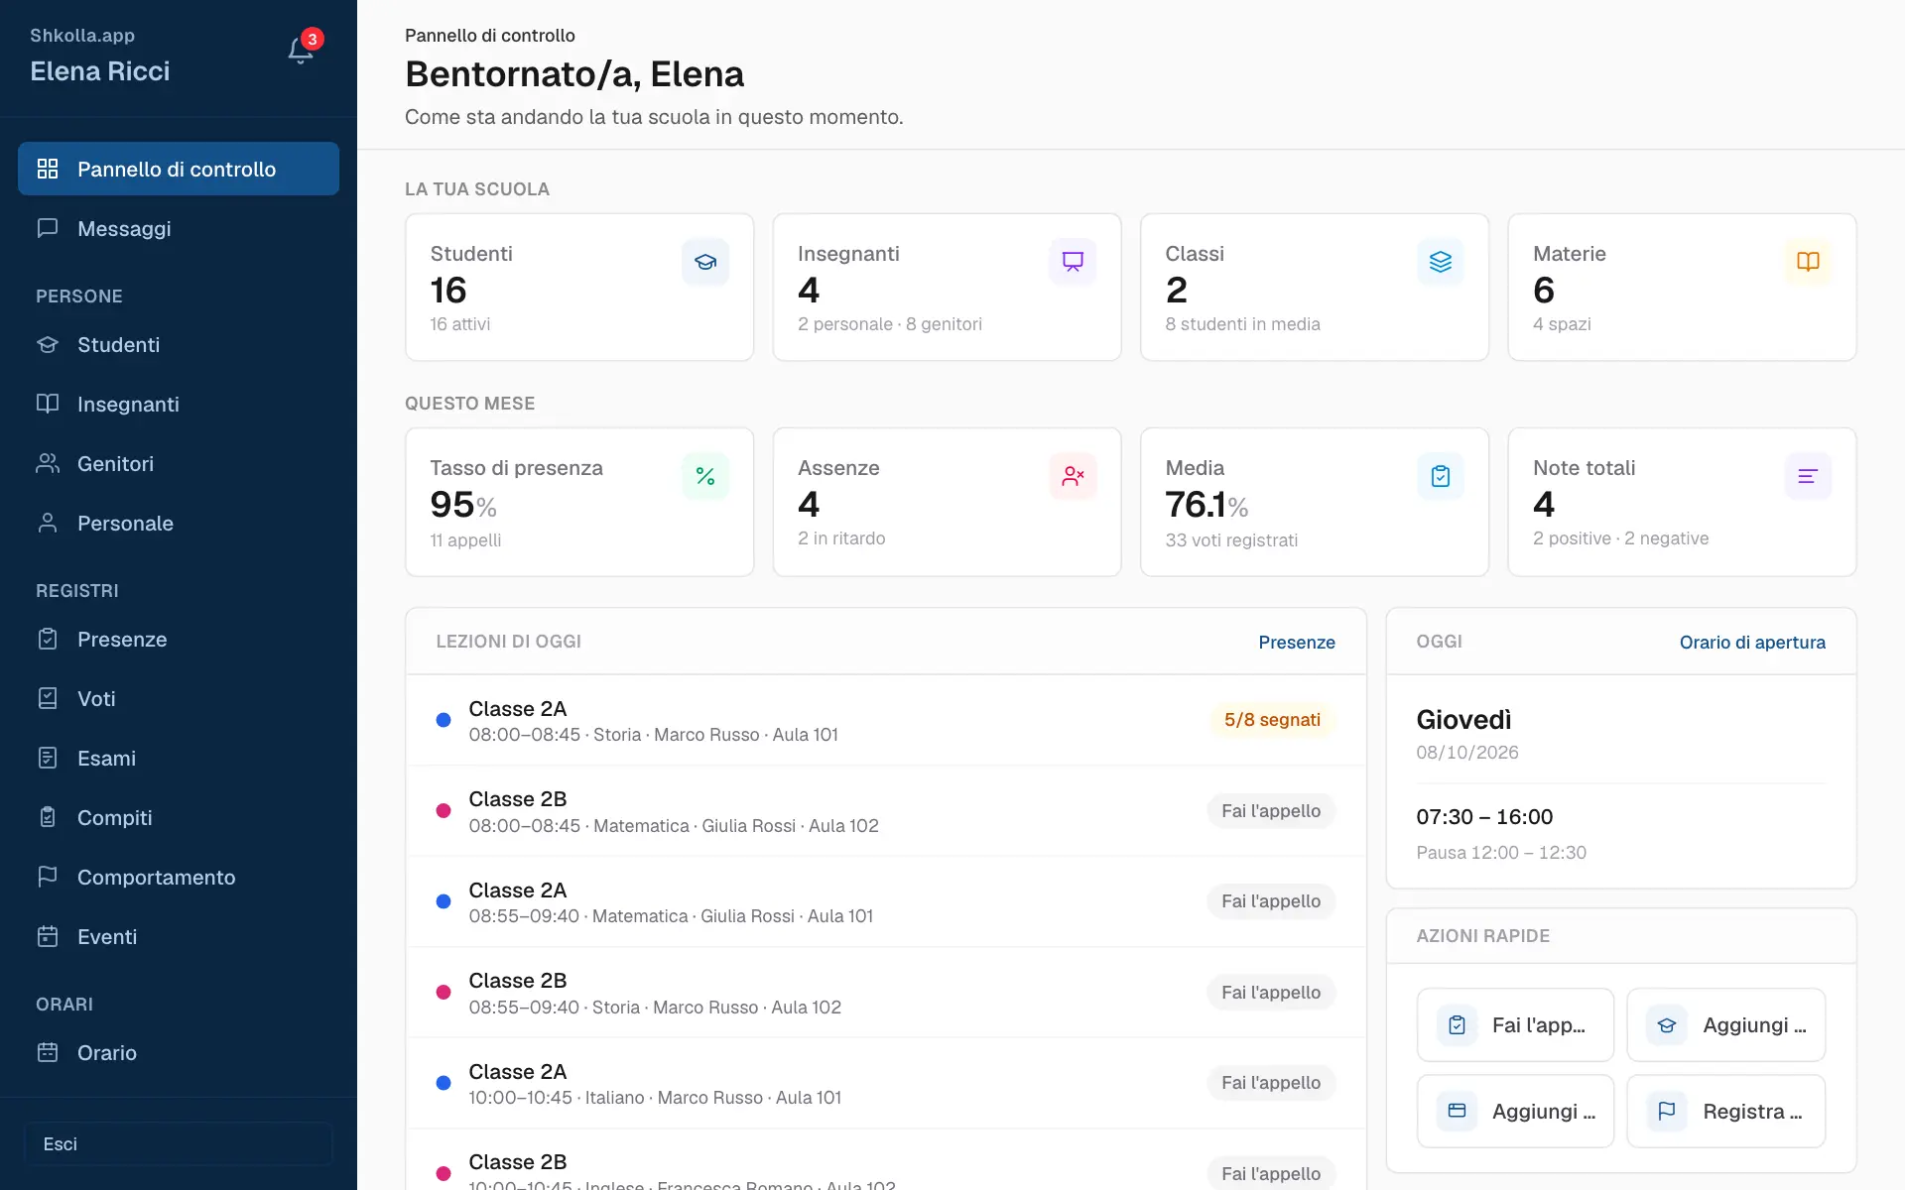Open Pannello di controllo in sidebar
1905x1190 pixels.
pyautogui.click(x=179, y=169)
